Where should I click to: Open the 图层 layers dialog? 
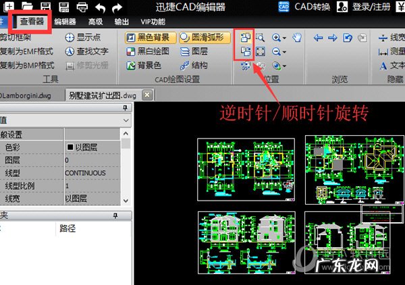click(x=194, y=51)
